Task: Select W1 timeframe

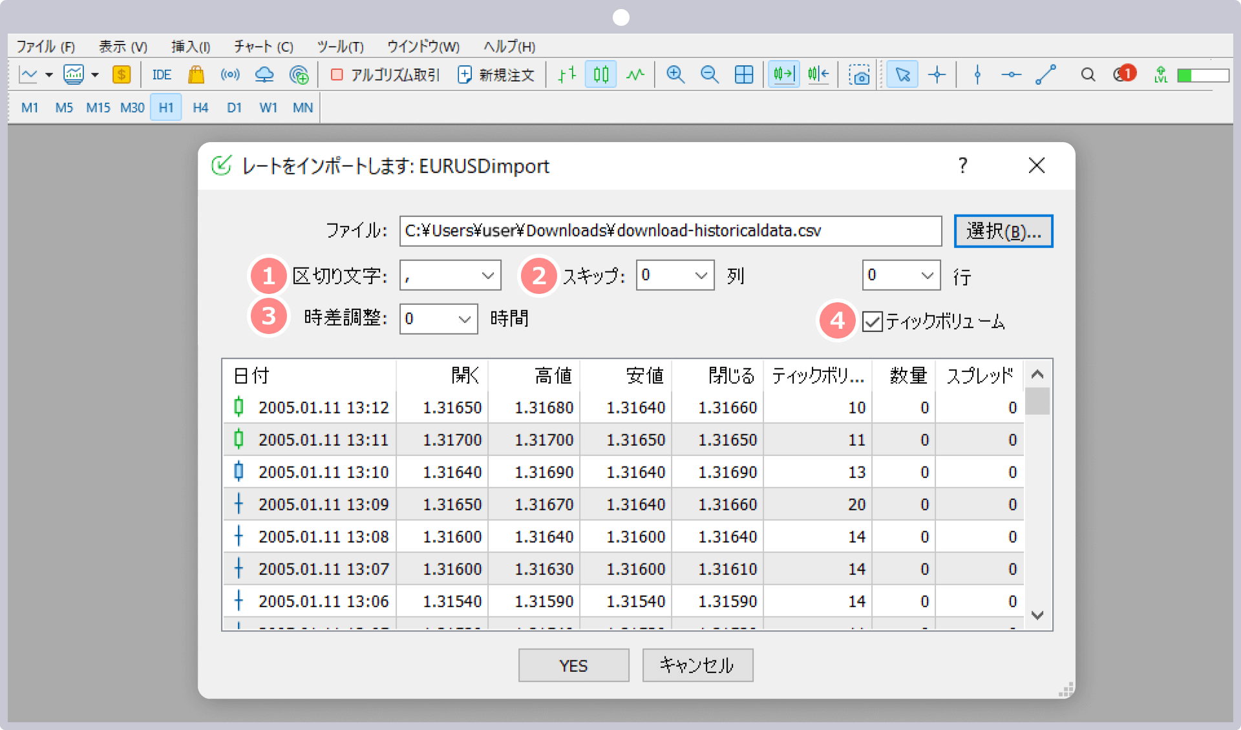Action: (x=268, y=107)
